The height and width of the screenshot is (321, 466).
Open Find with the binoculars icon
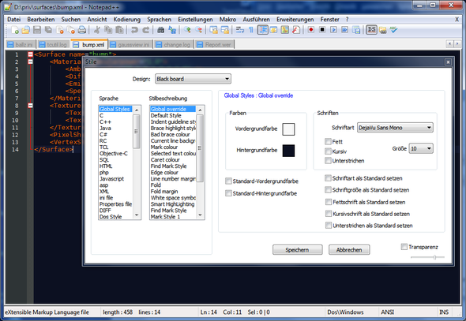coord(161,30)
